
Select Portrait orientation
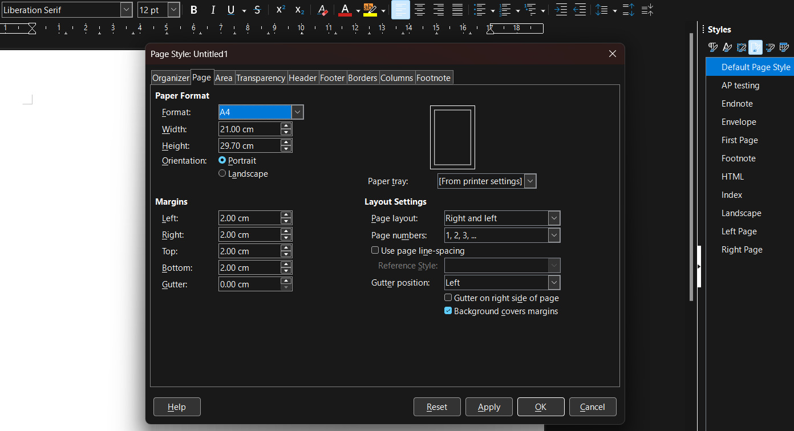click(222, 160)
